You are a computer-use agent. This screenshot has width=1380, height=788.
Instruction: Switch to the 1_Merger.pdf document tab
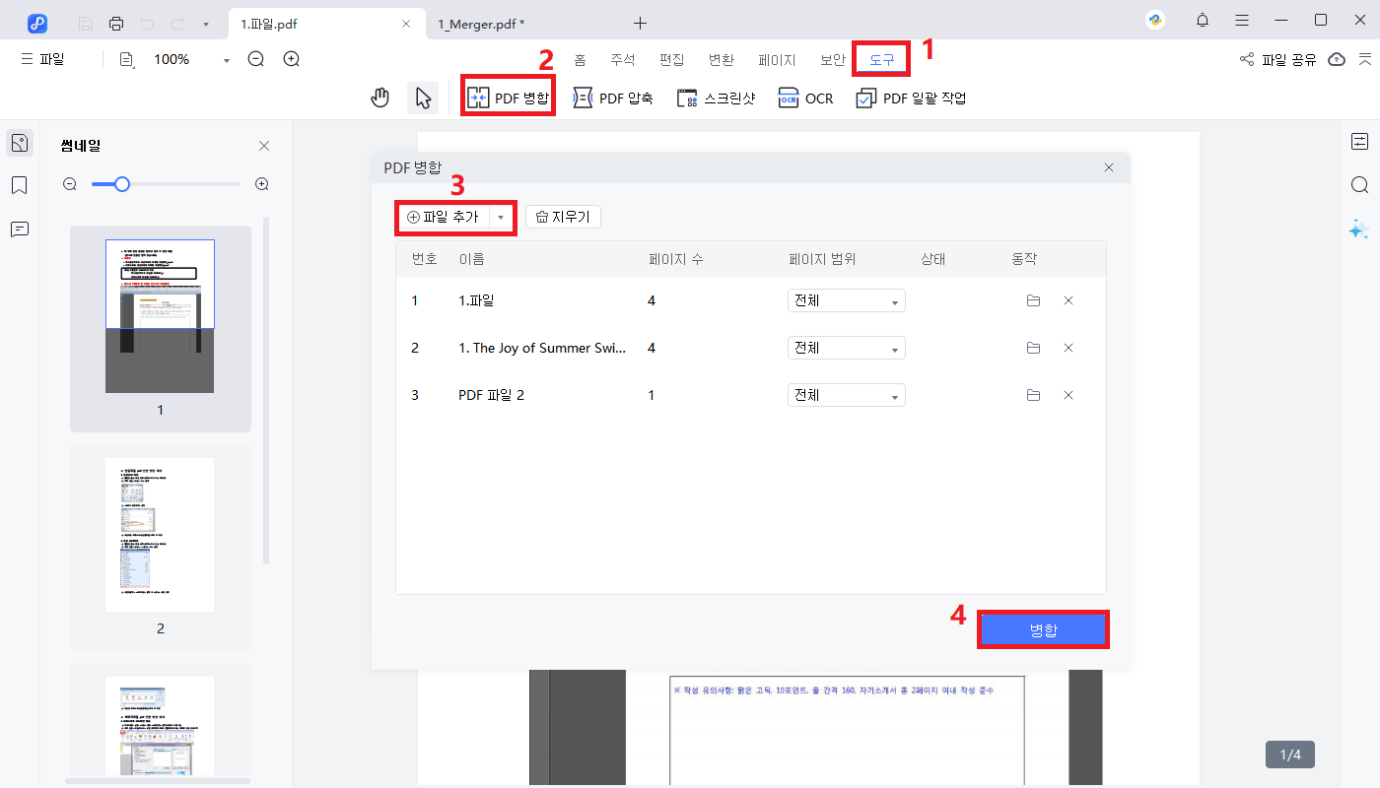[x=481, y=23]
